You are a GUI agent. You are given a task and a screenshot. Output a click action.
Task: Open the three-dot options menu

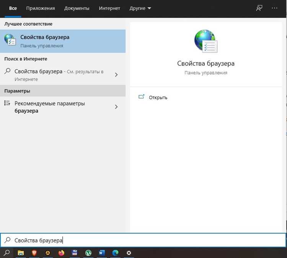point(274,8)
